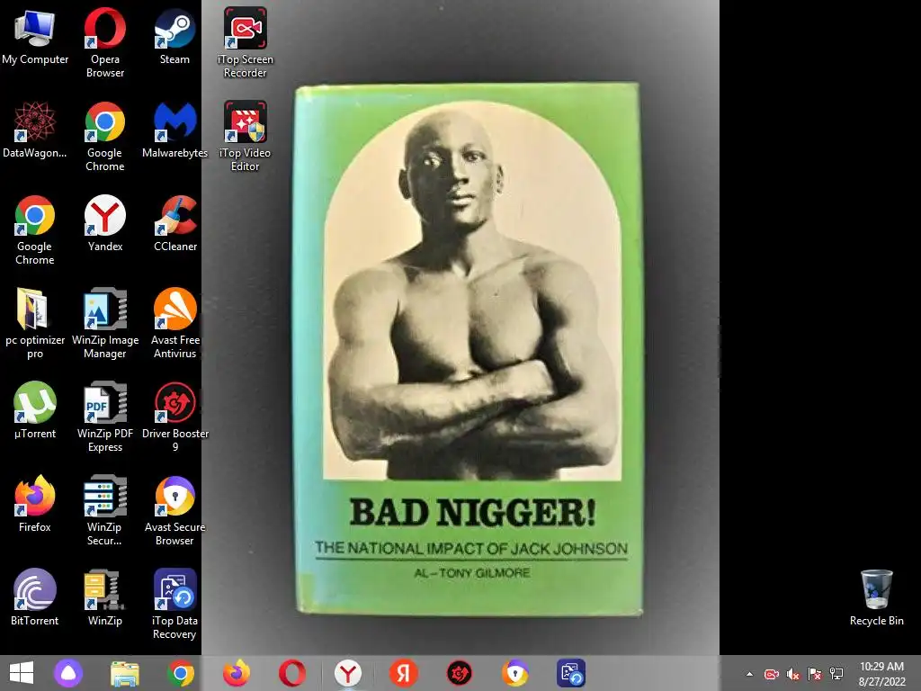
Task: Open the Recycle Bin
Action: 876,597
